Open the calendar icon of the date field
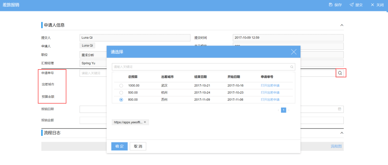388x165 pixels. 339,109
